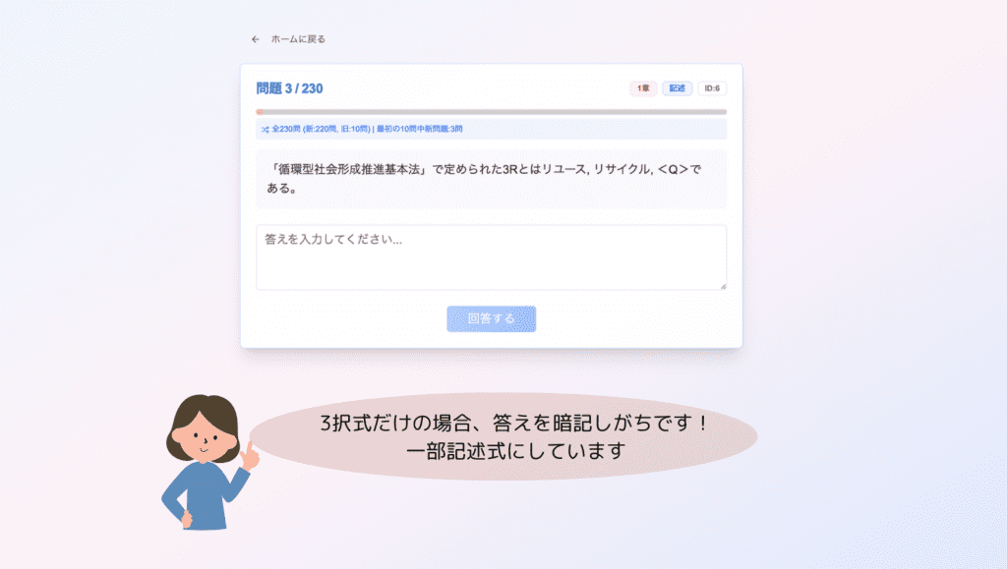Click the back arrow icon at top
The width and height of the screenshot is (1007, 569).
[x=256, y=39]
